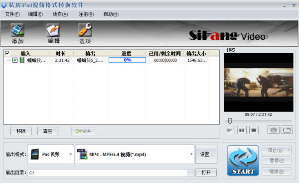Open the 注册(R) menu
This screenshot has height=183, width=299.
tap(86, 14)
